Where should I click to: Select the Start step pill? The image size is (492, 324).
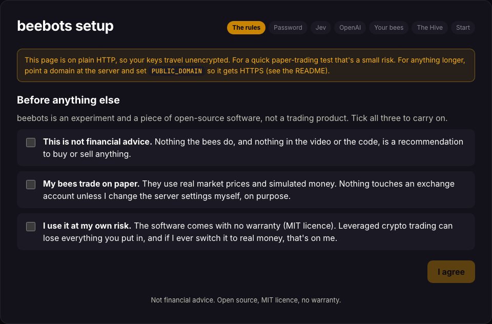(x=463, y=28)
